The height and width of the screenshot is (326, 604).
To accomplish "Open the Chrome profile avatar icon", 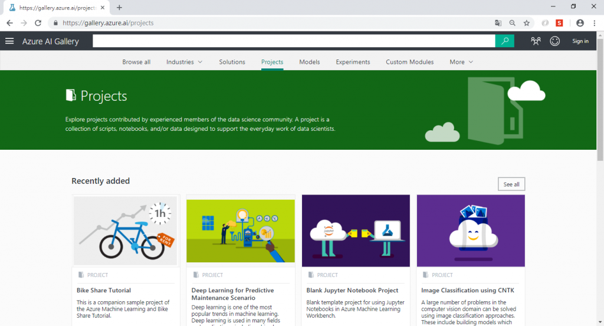I will coord(580,23).
